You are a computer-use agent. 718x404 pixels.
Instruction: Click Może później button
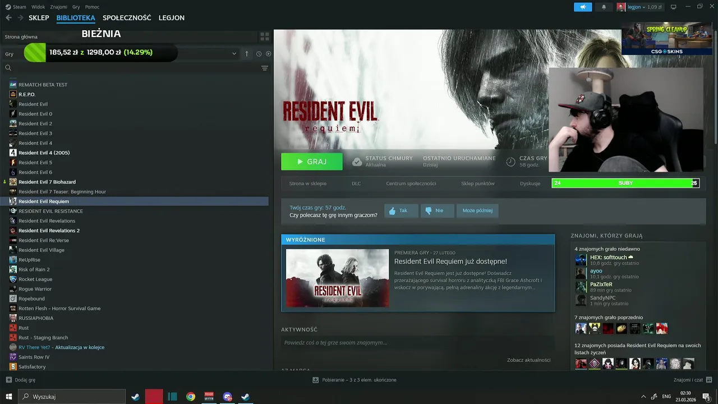click(x=477, y=211)
